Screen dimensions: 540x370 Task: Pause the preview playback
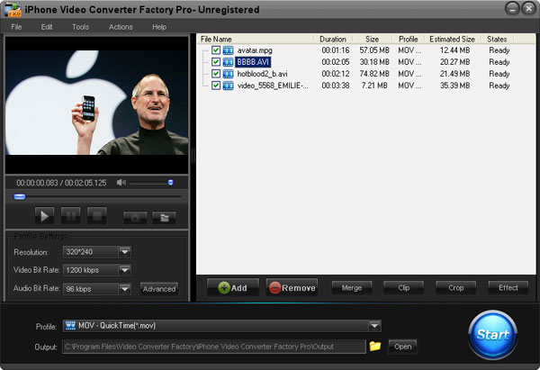[70, 216]
